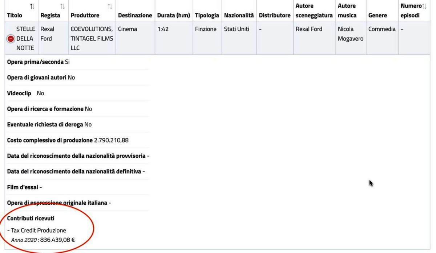This screenshot has width=436, height=253.
Task: Click the Opera di giovani autori line
Action: [41, 78]
